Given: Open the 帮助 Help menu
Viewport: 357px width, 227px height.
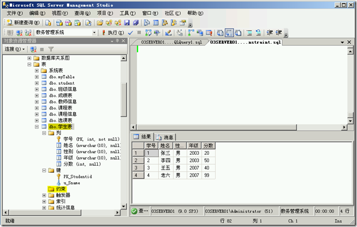Looking at the screenshot, I should coord(195,13).
